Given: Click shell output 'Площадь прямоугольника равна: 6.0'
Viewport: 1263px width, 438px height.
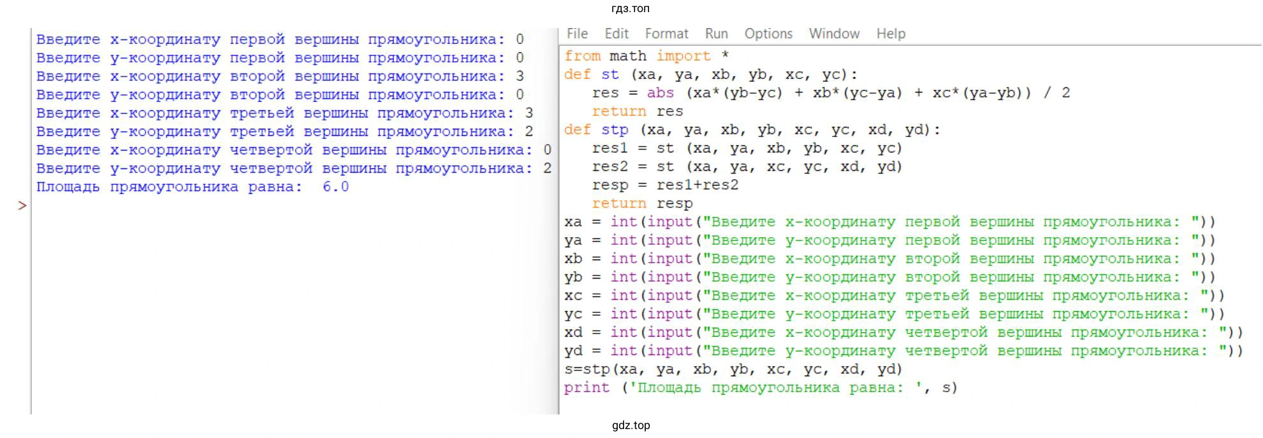Looking at the screenshot, I should click(193, 187).
